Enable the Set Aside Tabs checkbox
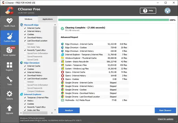The width and height of the screenshot is (178, 123). [25, 47]
